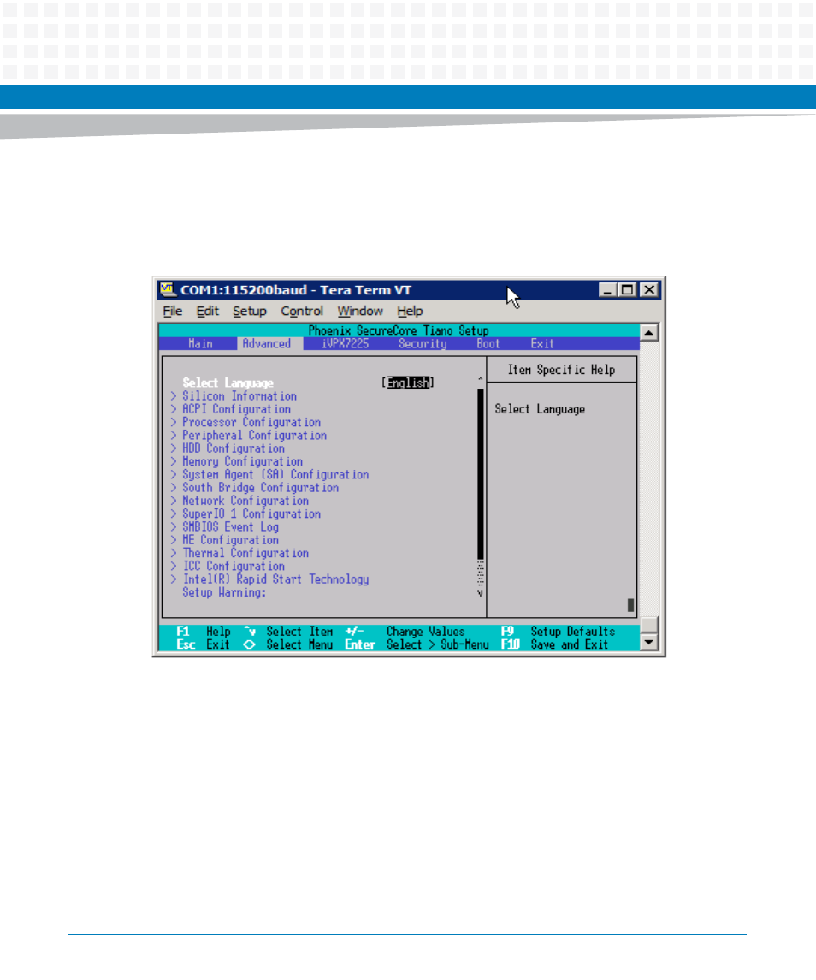Click the Select Item key hint

[x=288, y=632]
